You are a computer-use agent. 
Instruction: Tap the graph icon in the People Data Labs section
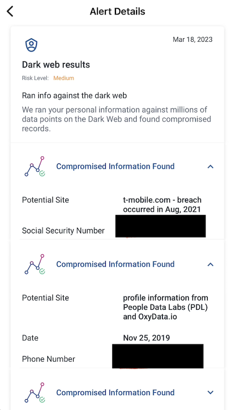point(35,264)
